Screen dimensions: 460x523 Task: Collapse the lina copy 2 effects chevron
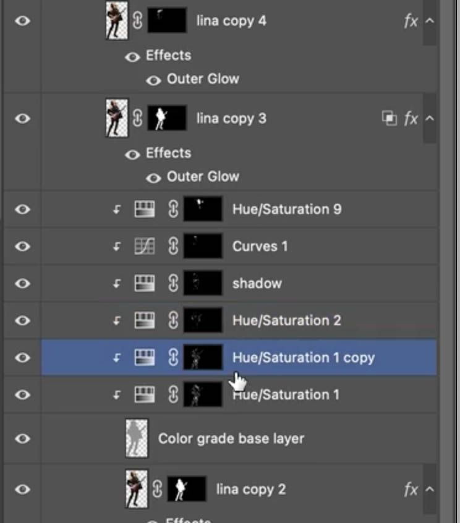pos(428,489)
